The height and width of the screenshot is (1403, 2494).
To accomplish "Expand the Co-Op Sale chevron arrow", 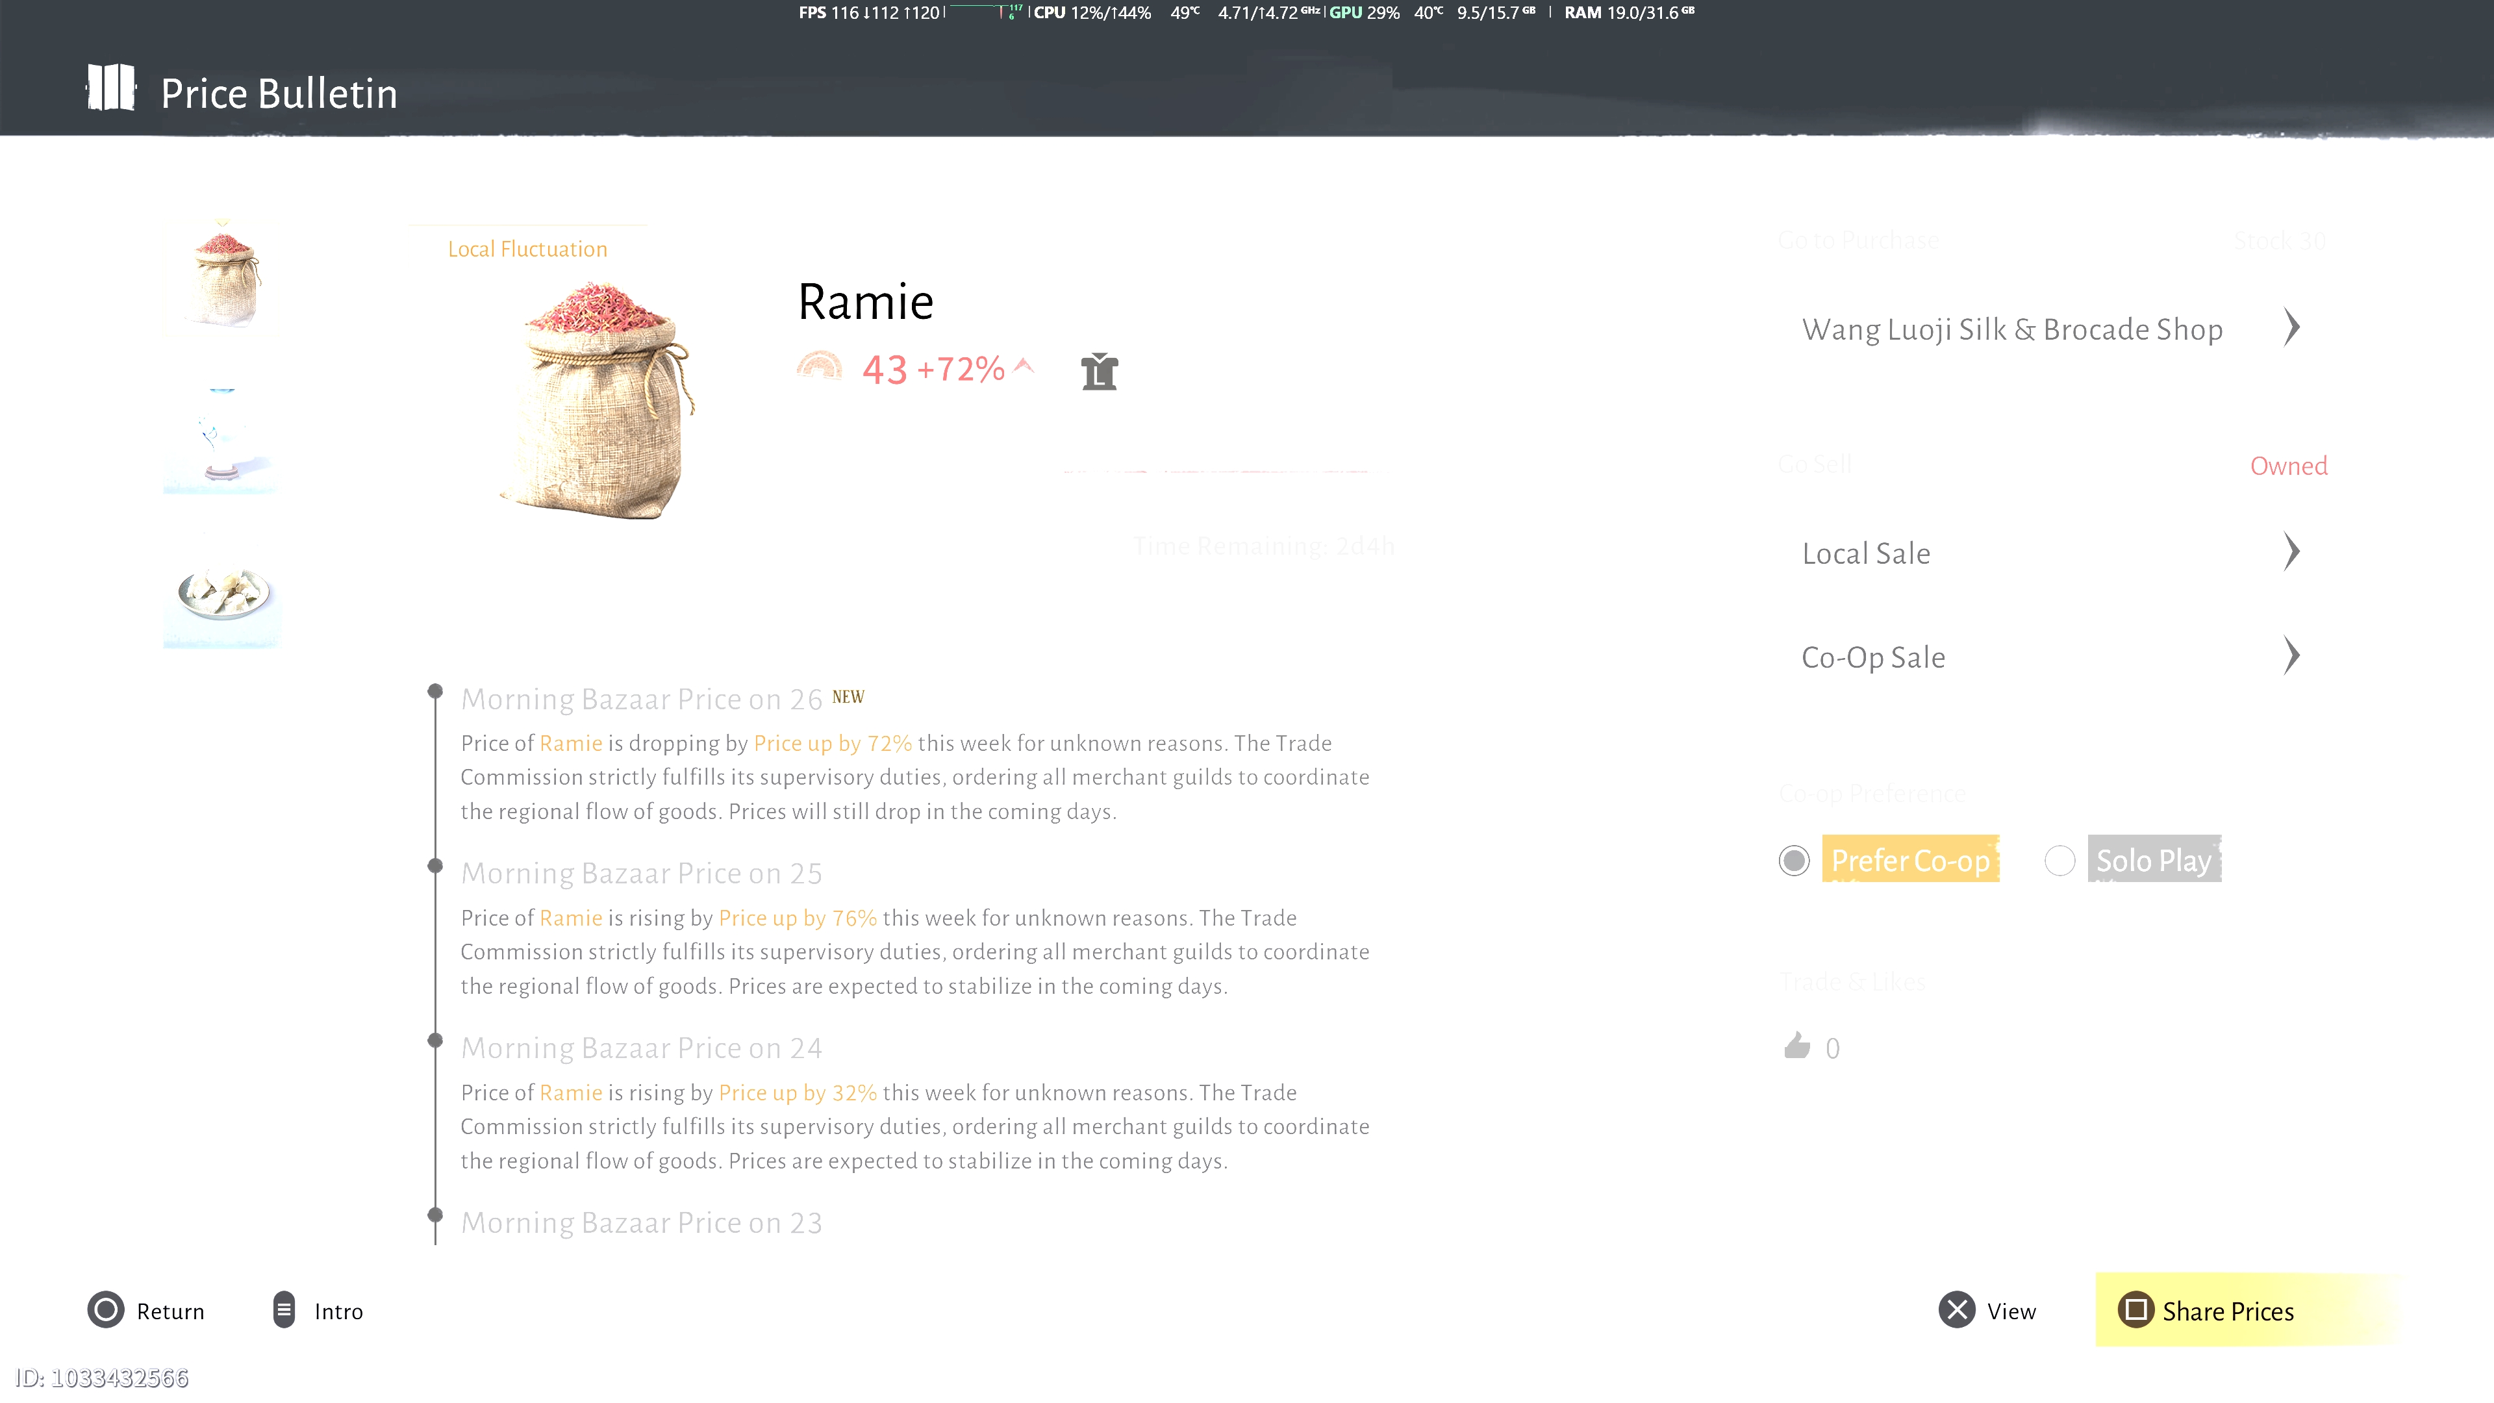I will [x=2291, y=655].
